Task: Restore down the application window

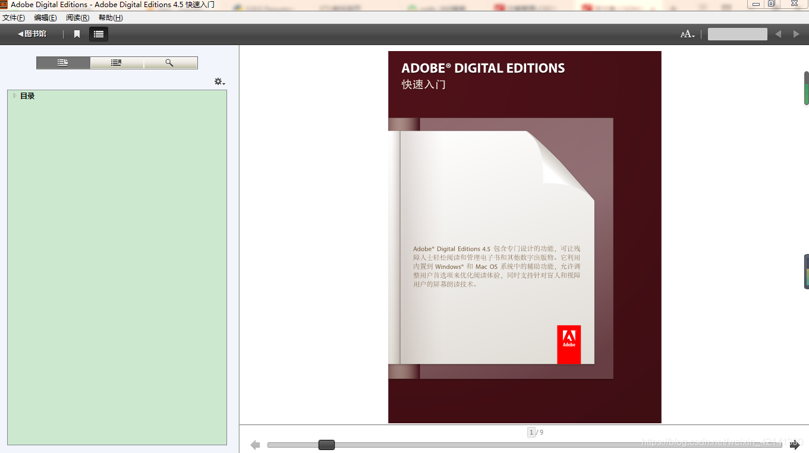Action: pyautogui.click(x=772, y=4)
